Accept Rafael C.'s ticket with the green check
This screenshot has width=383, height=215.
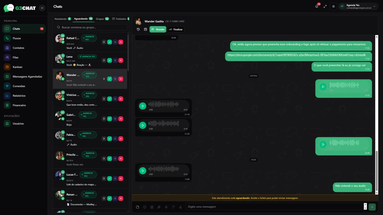109,42
